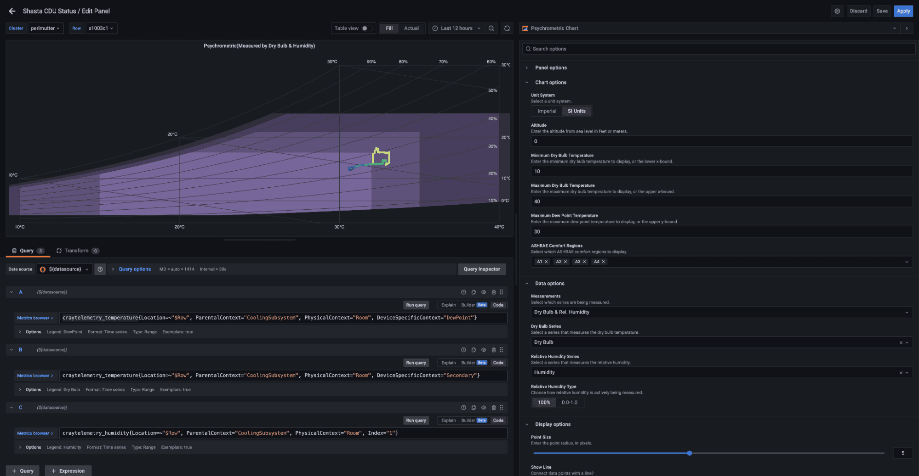Zoom out the time range
Image resolution: width=919 pixels, height=476 pixels.
tap(491, 28)
